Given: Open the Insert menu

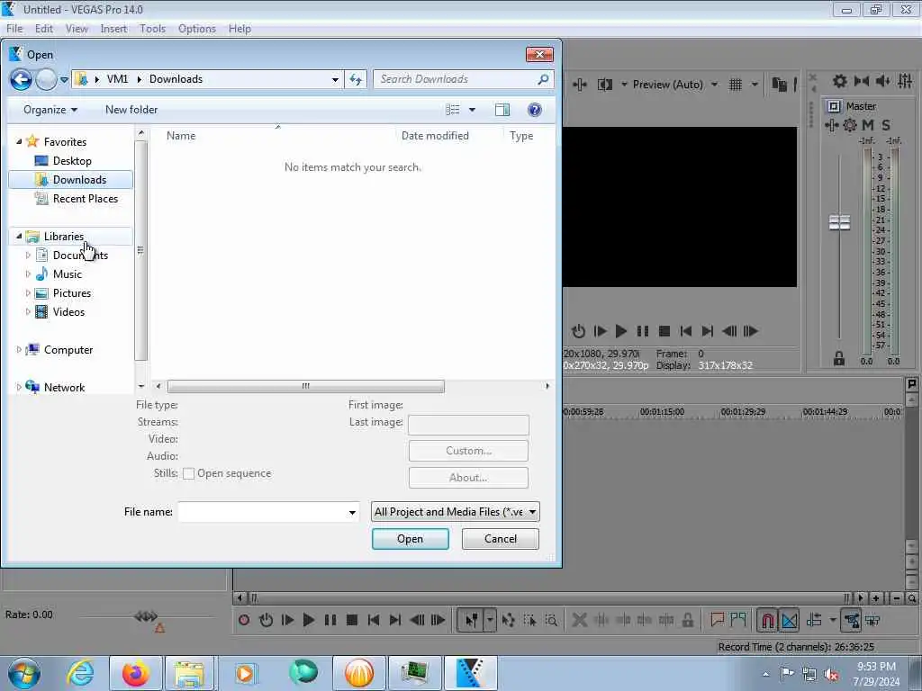Looking at the screenshot, I should [x=113, y=29].
